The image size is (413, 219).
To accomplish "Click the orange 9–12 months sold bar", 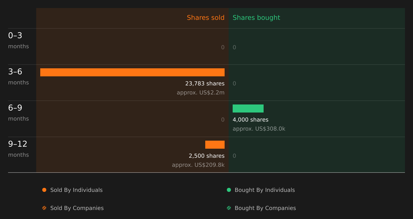I will (x=215, y=145).
